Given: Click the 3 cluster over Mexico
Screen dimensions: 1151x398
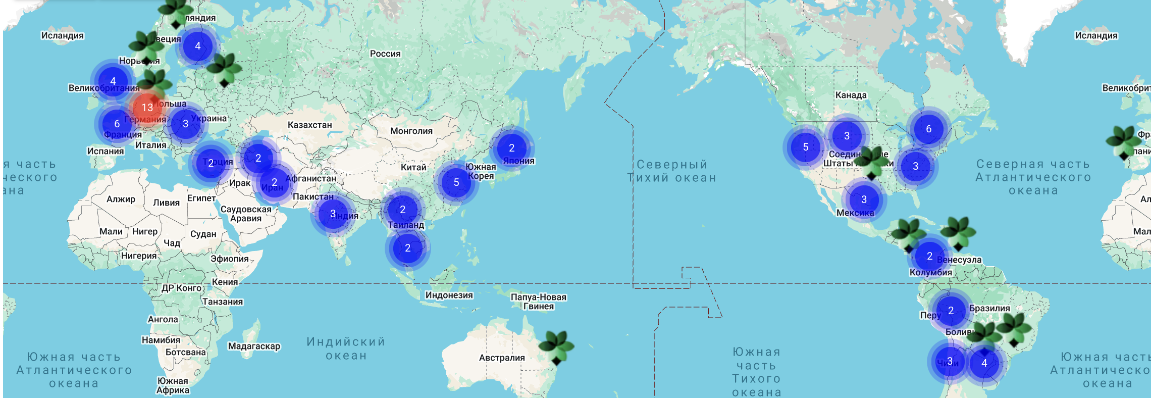Looking at the screenshot, I should pos(864,200).
